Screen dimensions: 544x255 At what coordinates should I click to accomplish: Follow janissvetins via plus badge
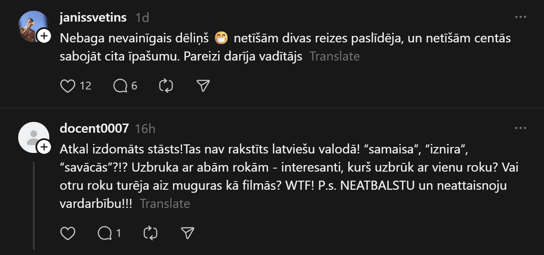click(44, 36)
